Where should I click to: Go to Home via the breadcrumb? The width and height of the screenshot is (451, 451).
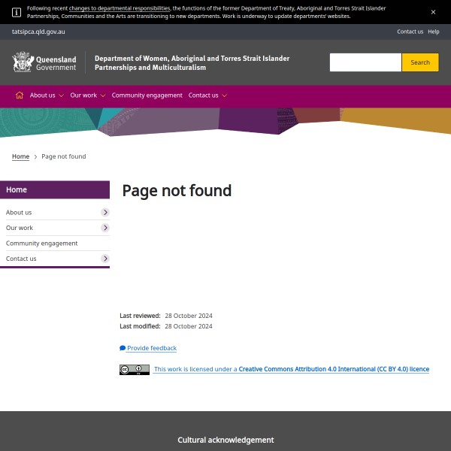[x=20, y=156]
